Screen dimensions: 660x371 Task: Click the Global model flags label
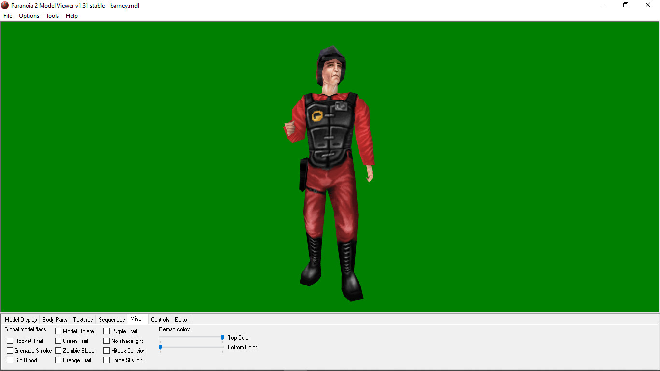[25, 329]
